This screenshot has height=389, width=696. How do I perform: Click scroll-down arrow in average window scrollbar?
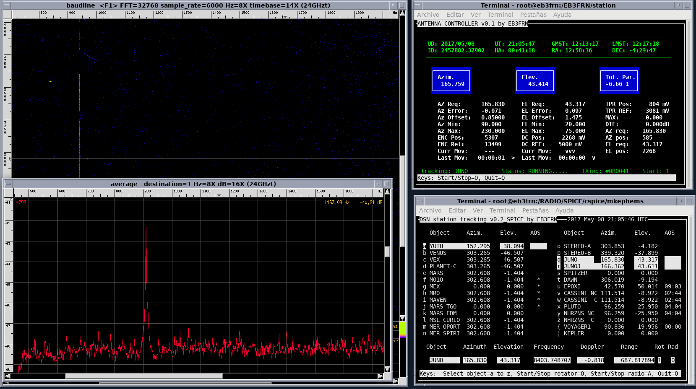point(387,369)
